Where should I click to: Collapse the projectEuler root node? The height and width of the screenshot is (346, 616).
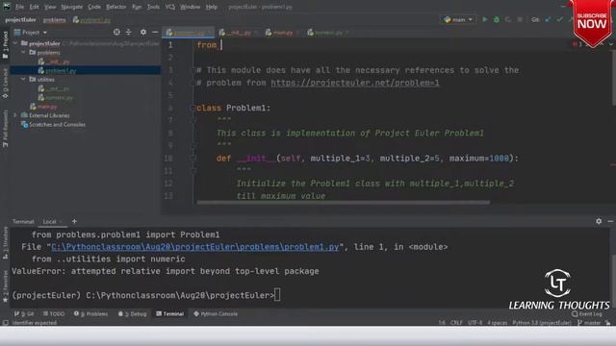[x=15, y=43]
